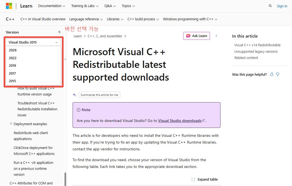The image size is (292, 186).
Task: Open the Q&A menu
Action: click(110, 6)
